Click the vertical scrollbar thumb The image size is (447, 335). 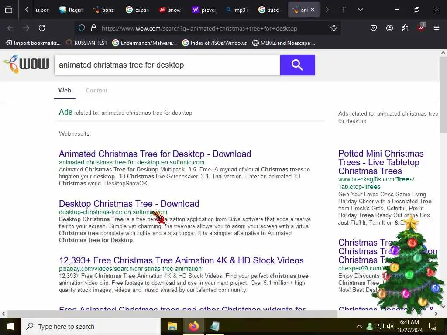[443, 94]
